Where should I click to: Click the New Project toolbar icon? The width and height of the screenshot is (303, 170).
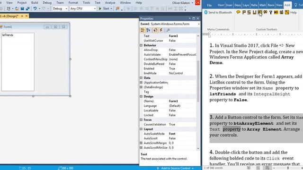9,8
